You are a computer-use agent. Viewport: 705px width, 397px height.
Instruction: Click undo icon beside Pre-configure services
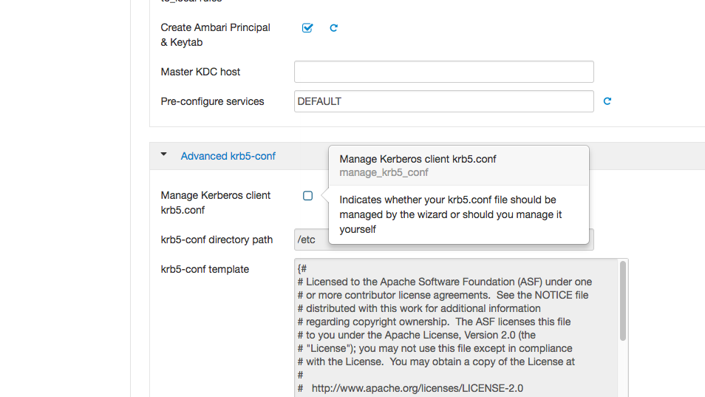pyautogui.click(x=607, y=101)
